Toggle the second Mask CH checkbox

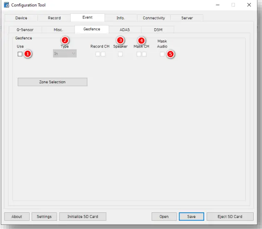pos(144,54)
